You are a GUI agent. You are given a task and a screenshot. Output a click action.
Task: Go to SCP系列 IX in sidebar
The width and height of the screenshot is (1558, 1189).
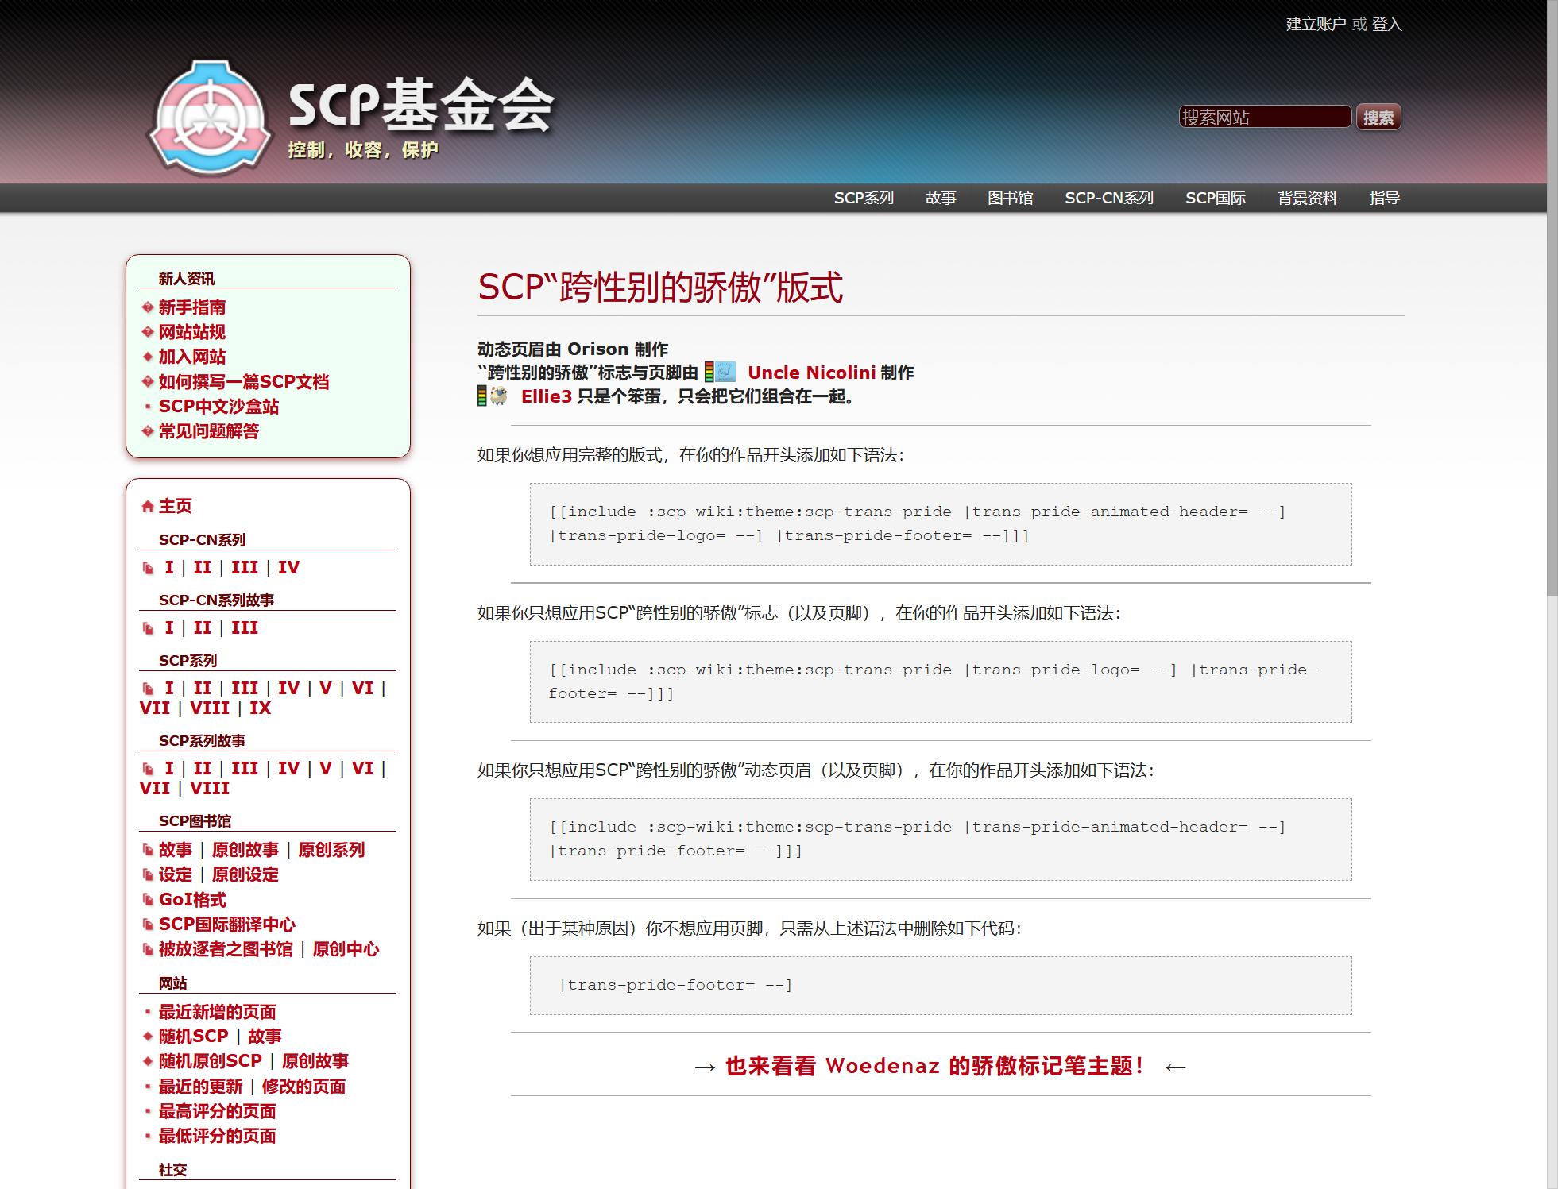260,708
